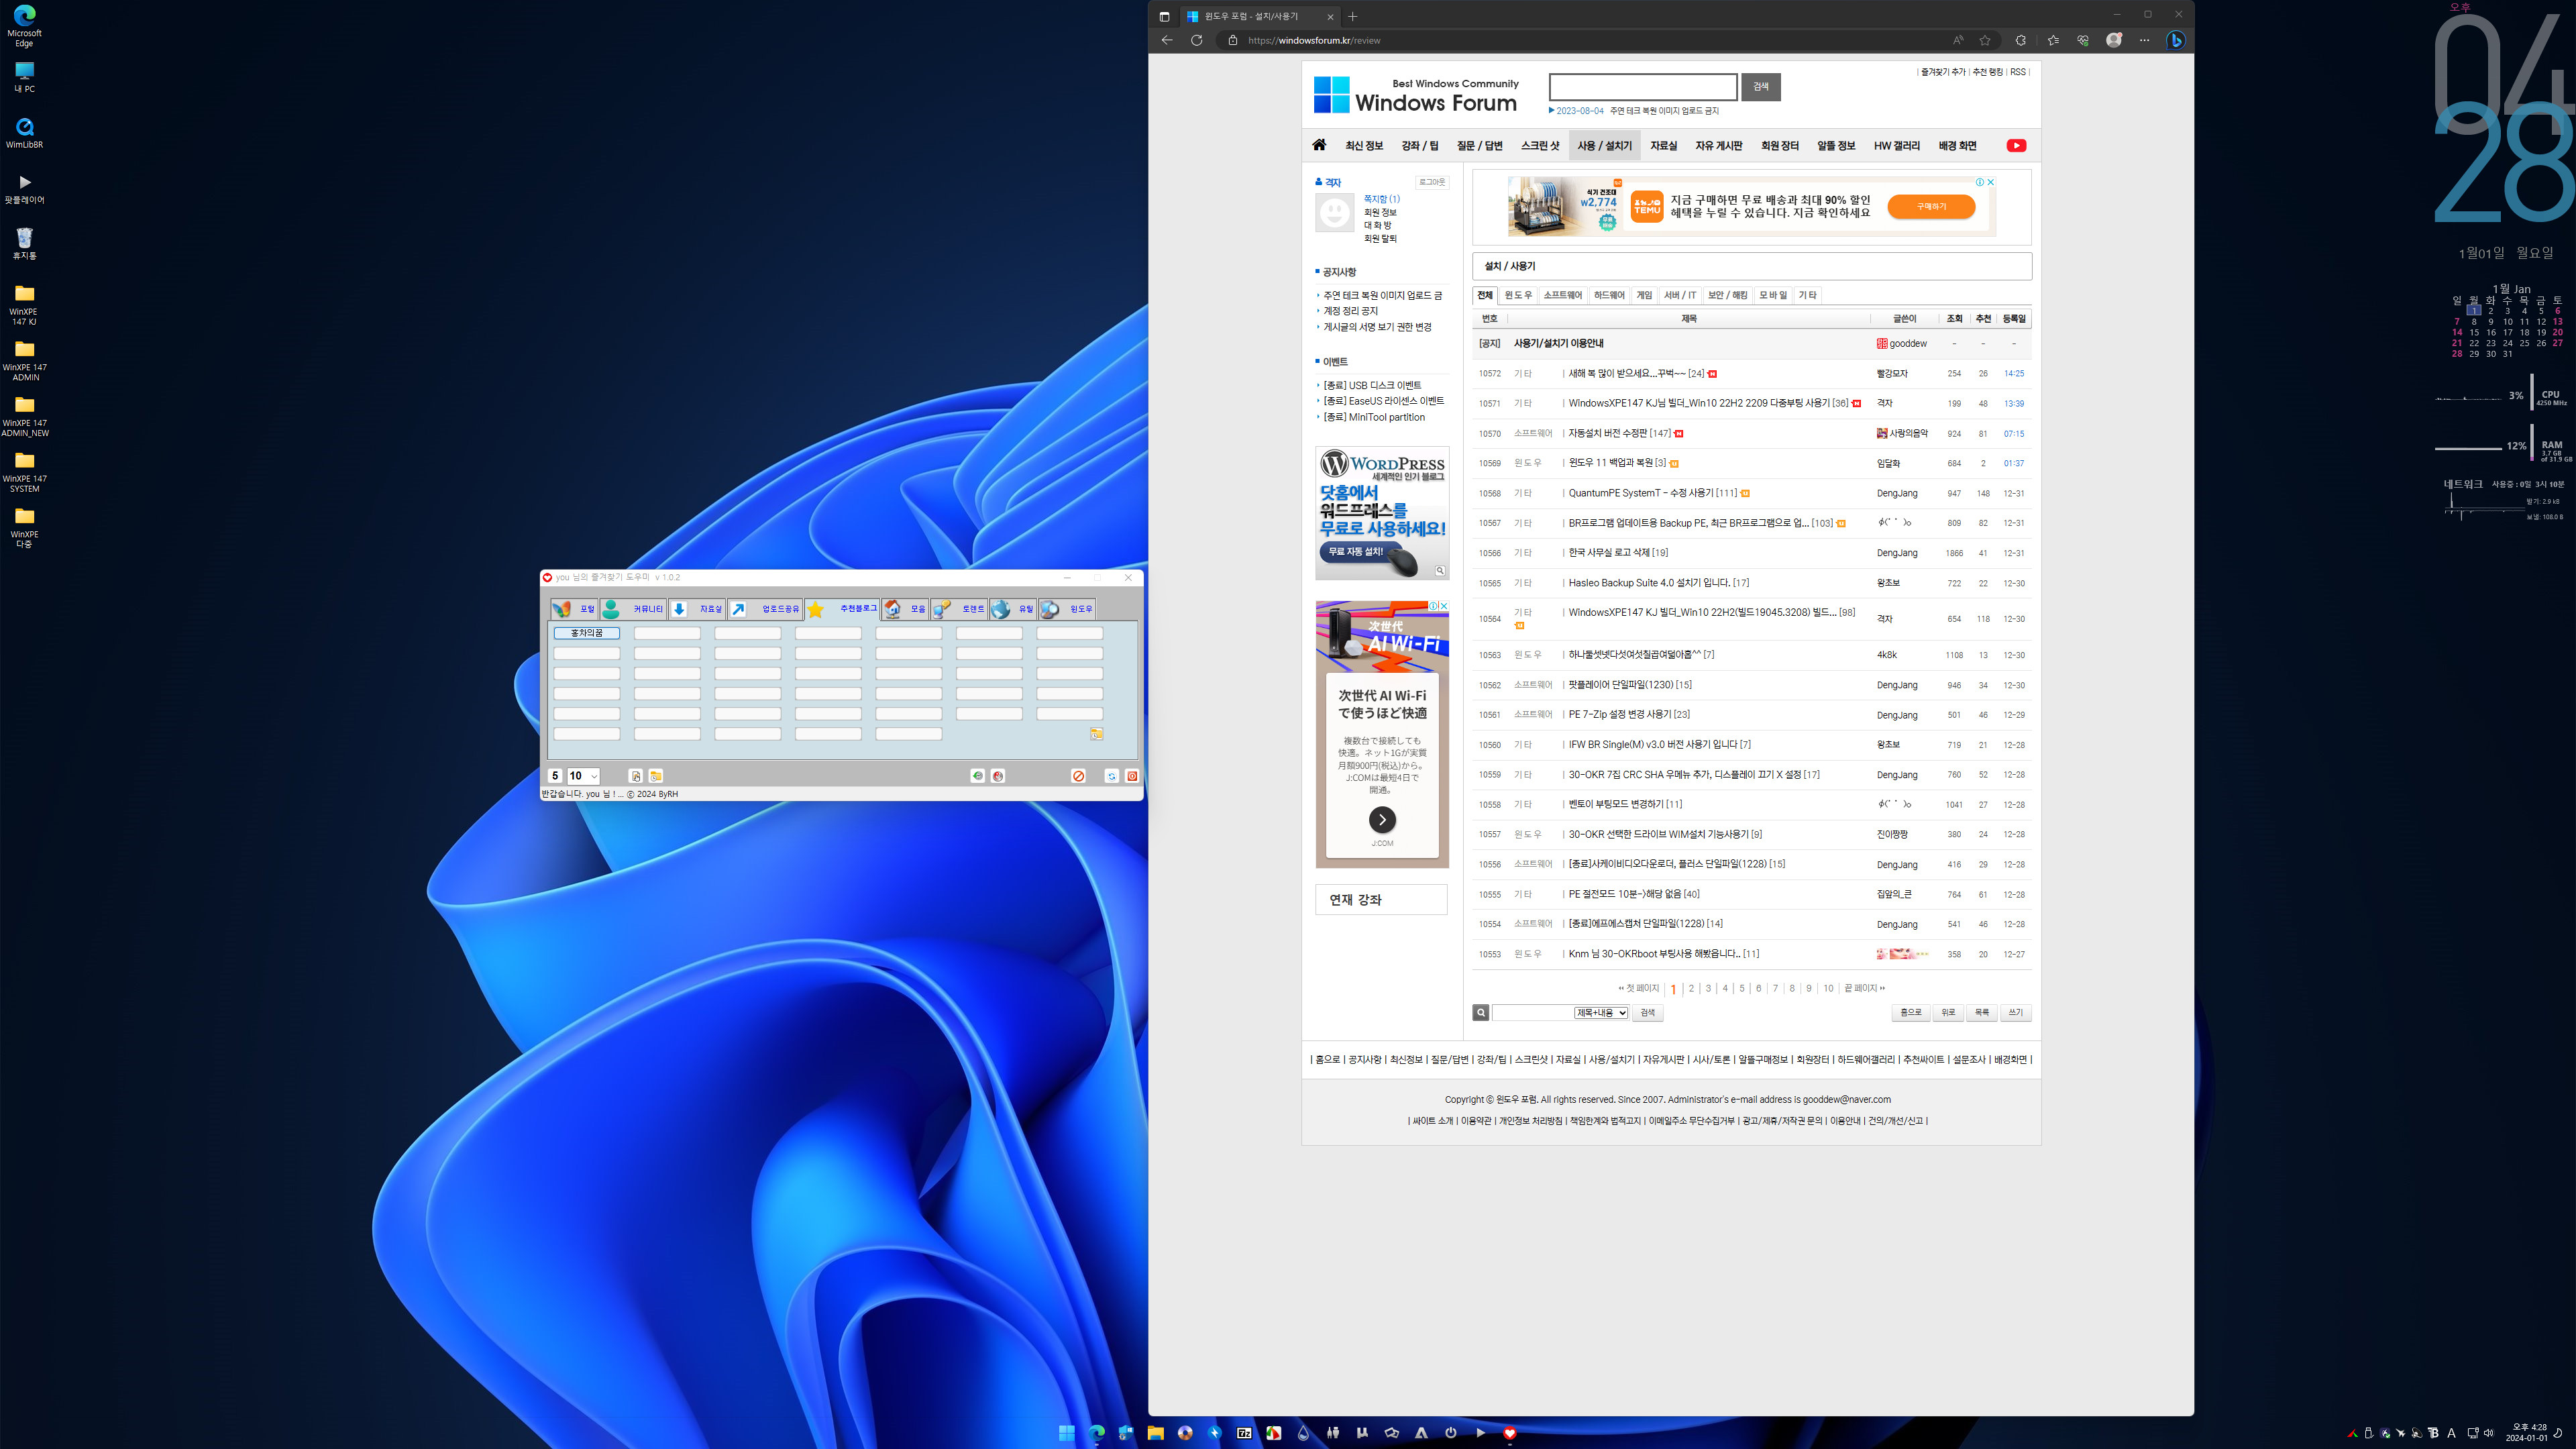Open the WinXPE 147 KJ desktop folder
This screenshot has height=1449, width=2576.
click(25, 304)
